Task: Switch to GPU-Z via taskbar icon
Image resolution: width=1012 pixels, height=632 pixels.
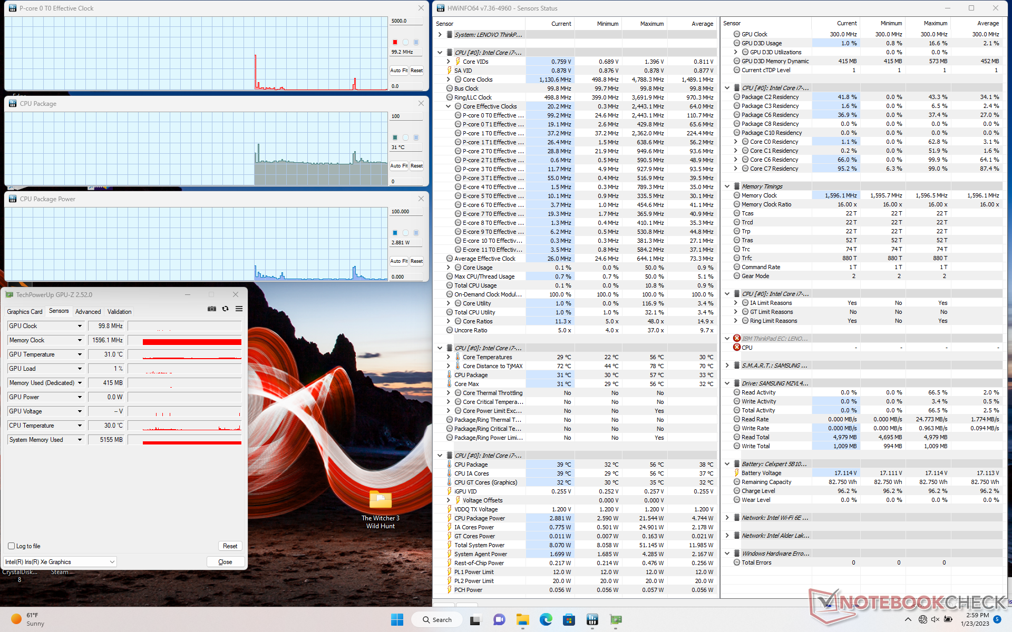Action: tap(616, 619)
